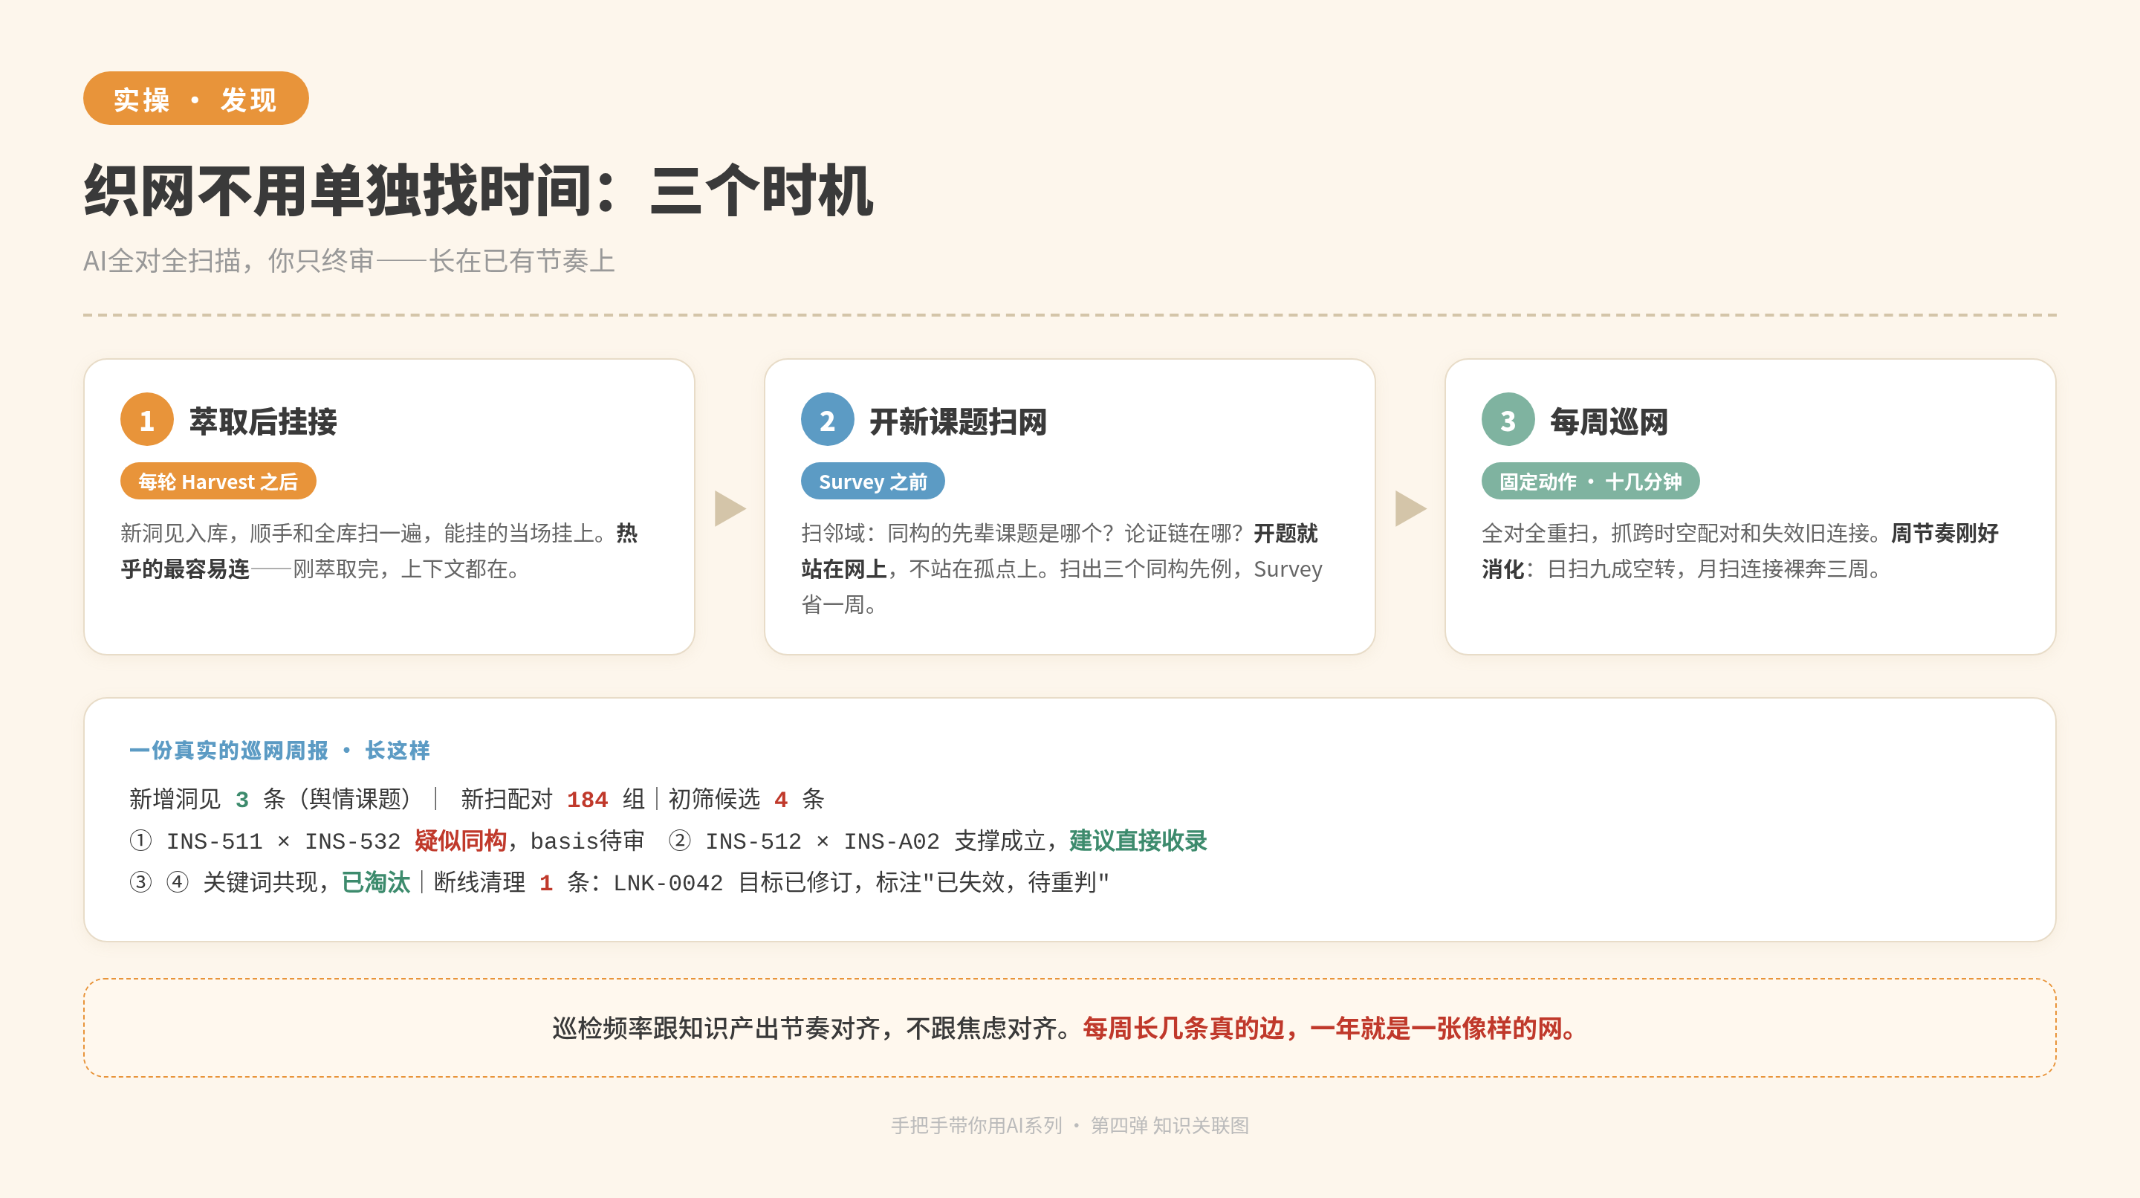Viewport: 2140px width, 1198px height.
Task: Click the text INS-511 × INS-532
Action: 283,841
